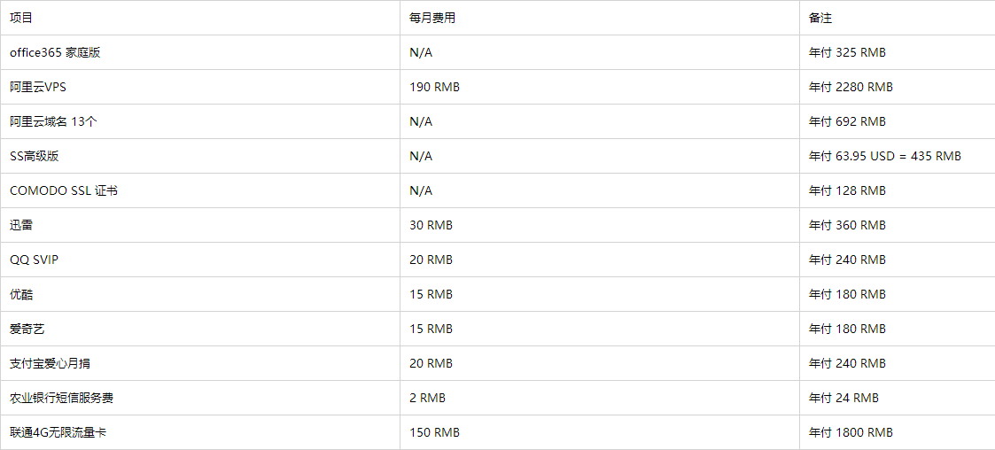Click the 项目 column header

pyautogui.click(x=21, y=18)
